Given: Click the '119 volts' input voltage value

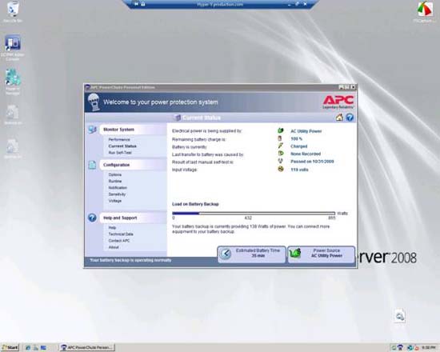Looking at the screenshot, I should (x=299, y=170).
